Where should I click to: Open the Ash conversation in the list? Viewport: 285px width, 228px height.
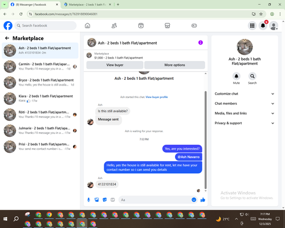pos(40,50)
